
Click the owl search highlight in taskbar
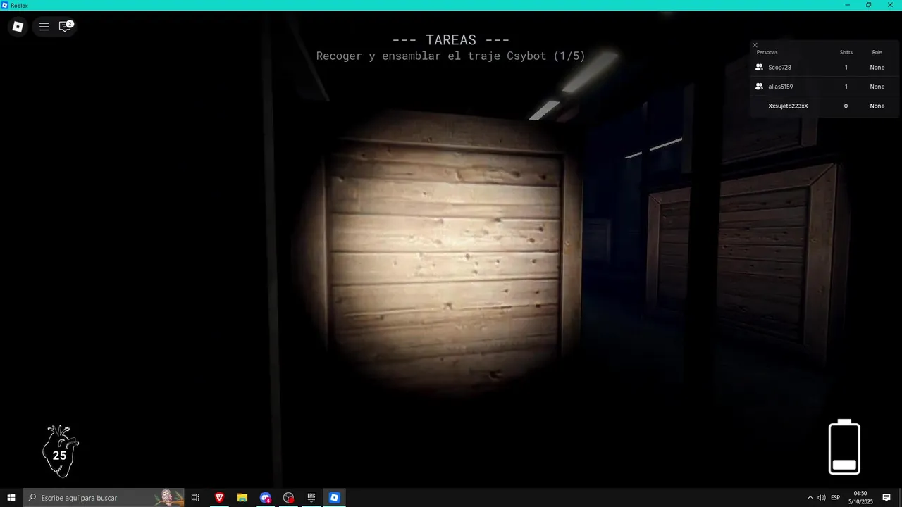[x=168, y=497]
